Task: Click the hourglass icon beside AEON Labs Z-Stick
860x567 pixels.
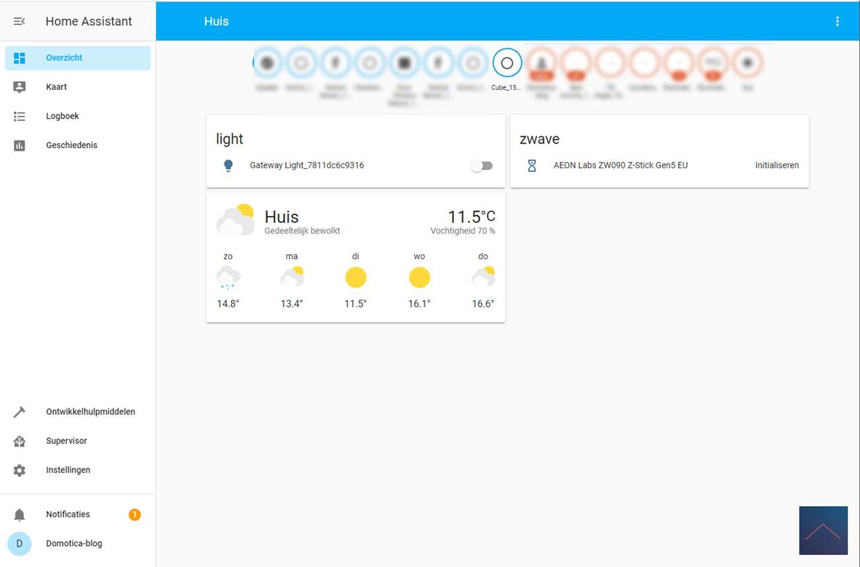Action: [x=532, y=165]
